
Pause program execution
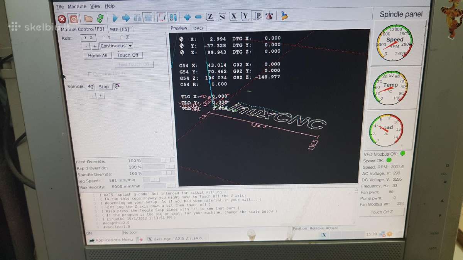coord(137,18)
